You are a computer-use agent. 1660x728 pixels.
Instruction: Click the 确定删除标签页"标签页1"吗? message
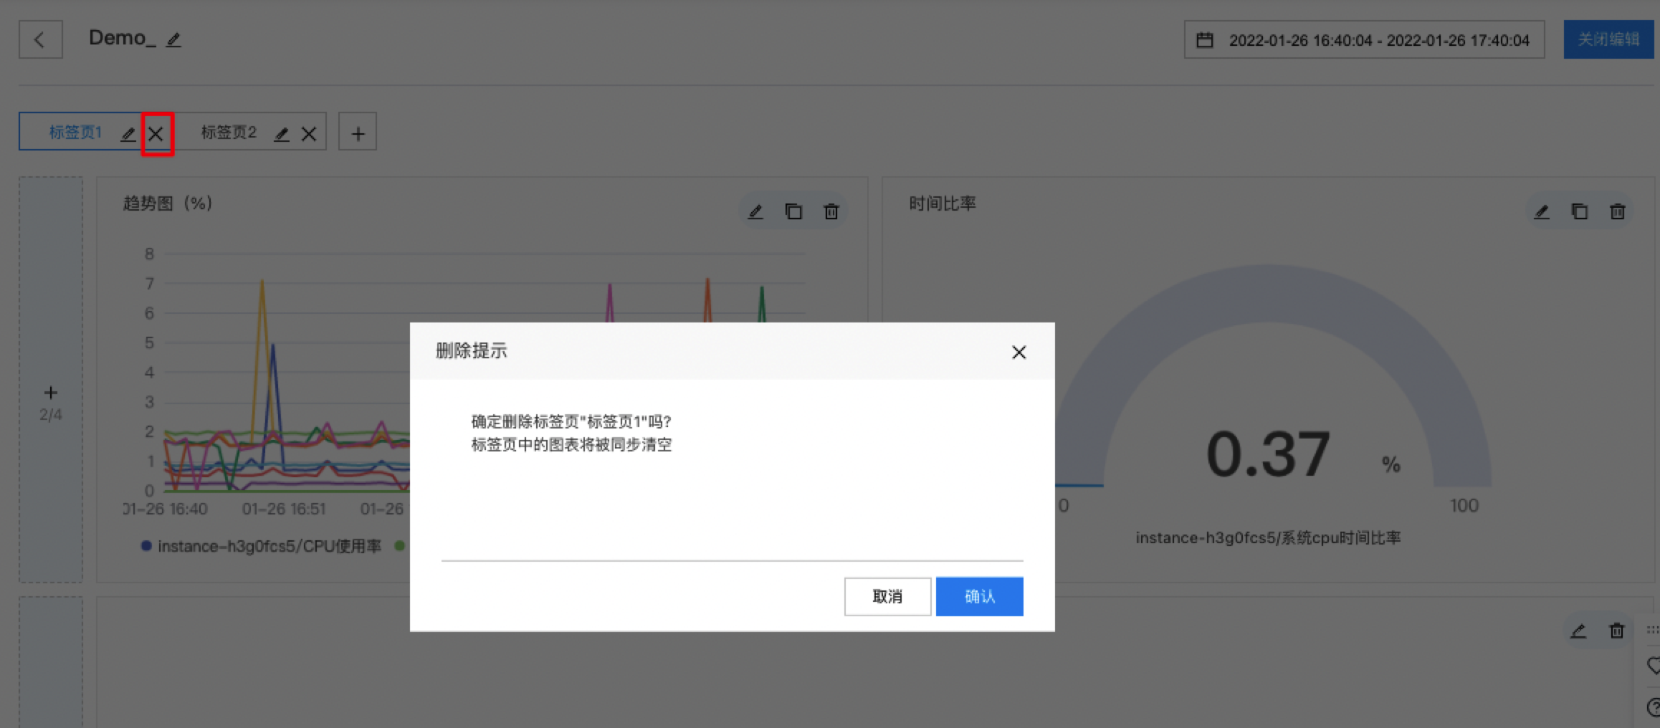571,421
